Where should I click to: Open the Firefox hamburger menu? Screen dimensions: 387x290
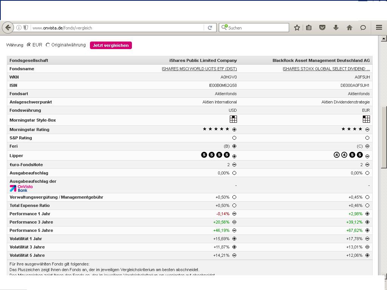coord(379,28)
